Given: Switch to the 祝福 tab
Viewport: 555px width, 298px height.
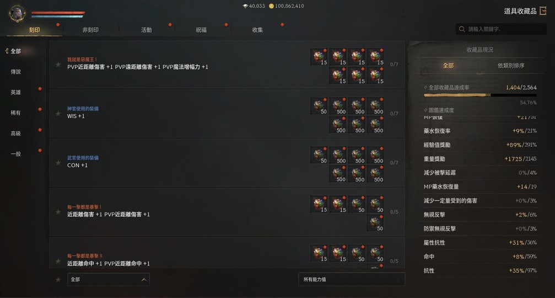Looking at the screenshot, I should [201, 30].
